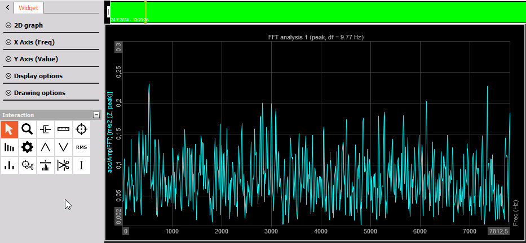Select the damping marker tool icon
The width and height of the screenshot is (526, 243).
(x=45, y=129)
